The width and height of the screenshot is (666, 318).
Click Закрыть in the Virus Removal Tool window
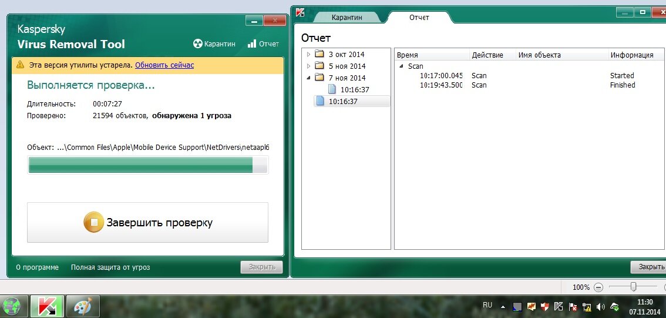262,267
